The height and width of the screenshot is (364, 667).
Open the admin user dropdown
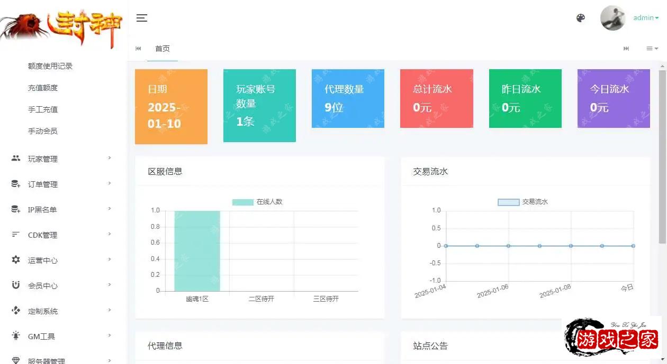point(646,18)
